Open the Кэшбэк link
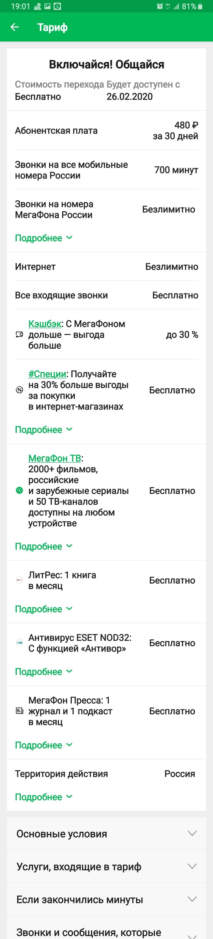 pos(45,324)
